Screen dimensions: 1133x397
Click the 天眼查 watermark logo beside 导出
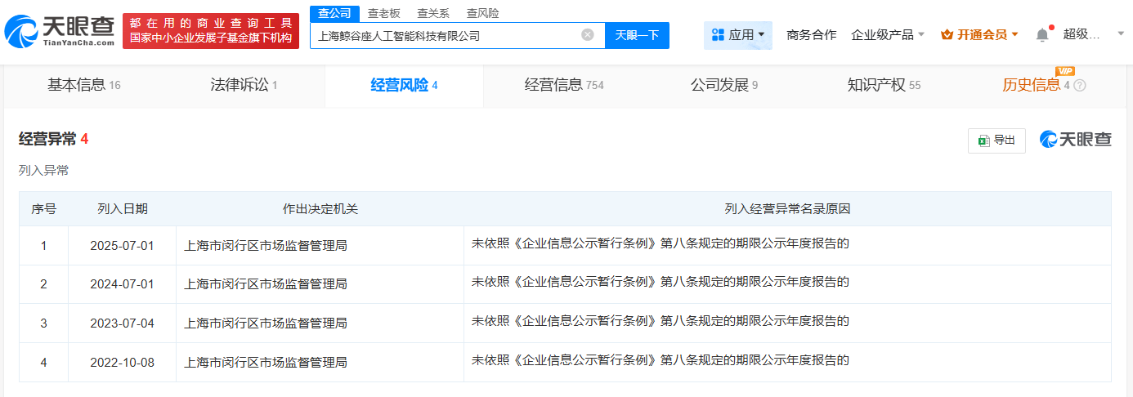(x=1076, y=140)
